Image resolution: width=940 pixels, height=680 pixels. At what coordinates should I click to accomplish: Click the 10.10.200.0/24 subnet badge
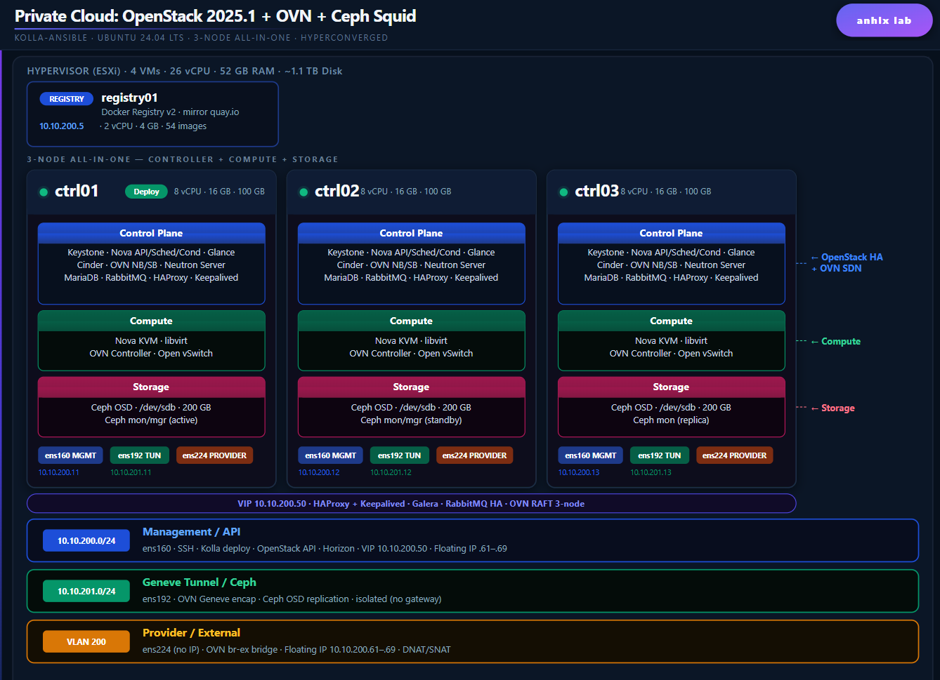[x=86, y=541]
